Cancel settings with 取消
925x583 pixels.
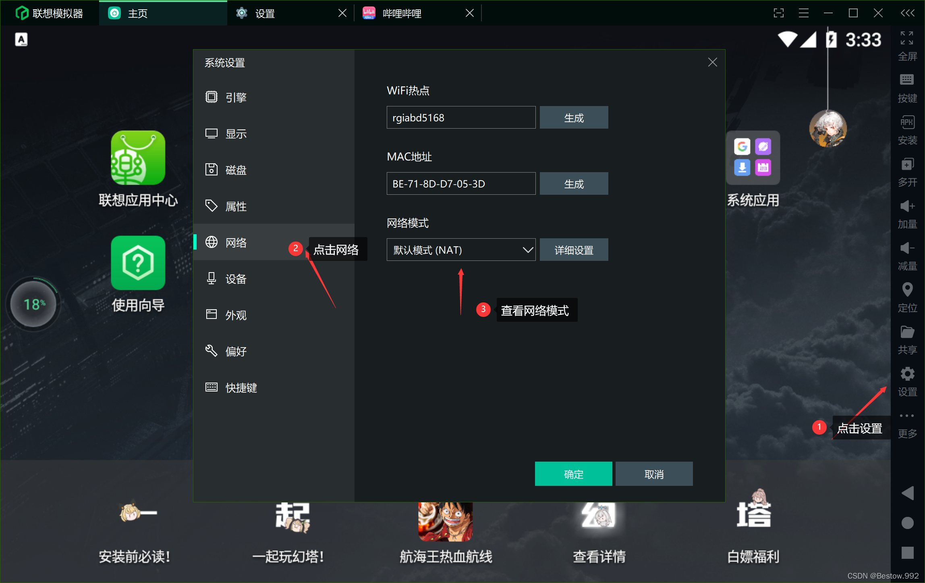pyautogui.click(x=654, y=474)
